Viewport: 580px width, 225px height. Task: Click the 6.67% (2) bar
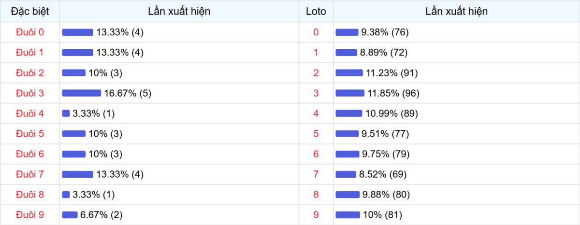[70, 215]
